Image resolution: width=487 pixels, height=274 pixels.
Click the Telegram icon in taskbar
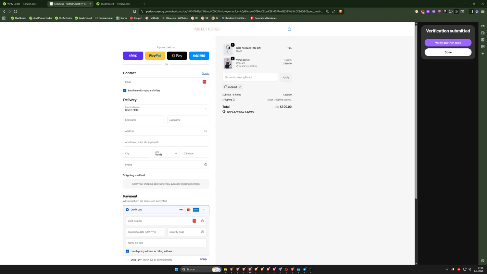point(305,269)
